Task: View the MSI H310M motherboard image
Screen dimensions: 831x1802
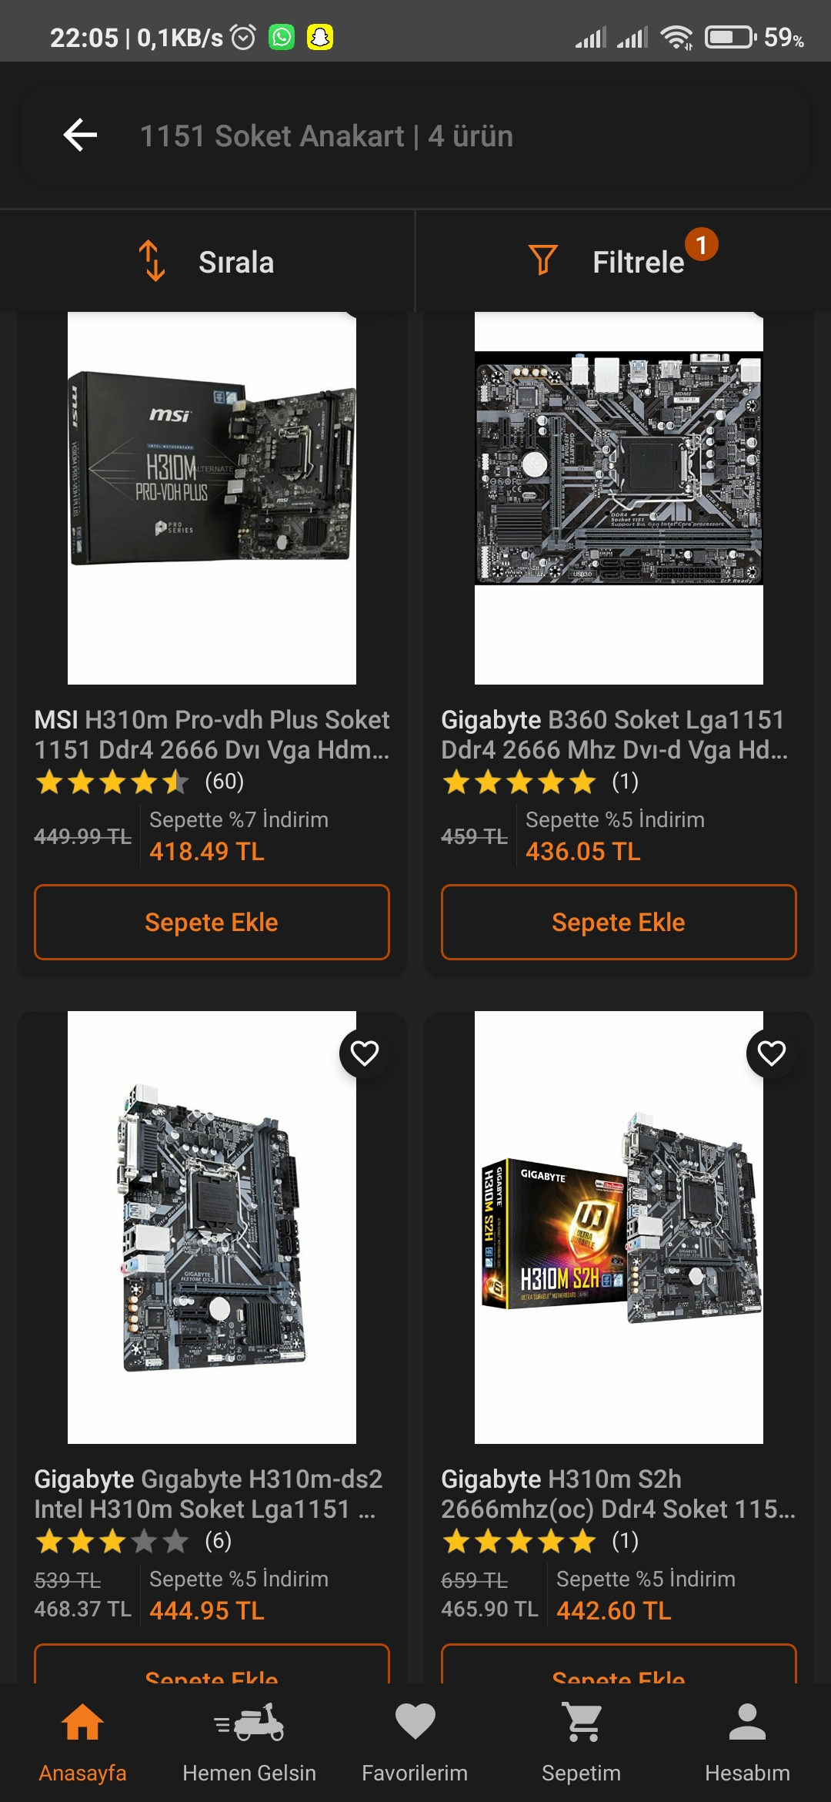Action: pos(212,497)
